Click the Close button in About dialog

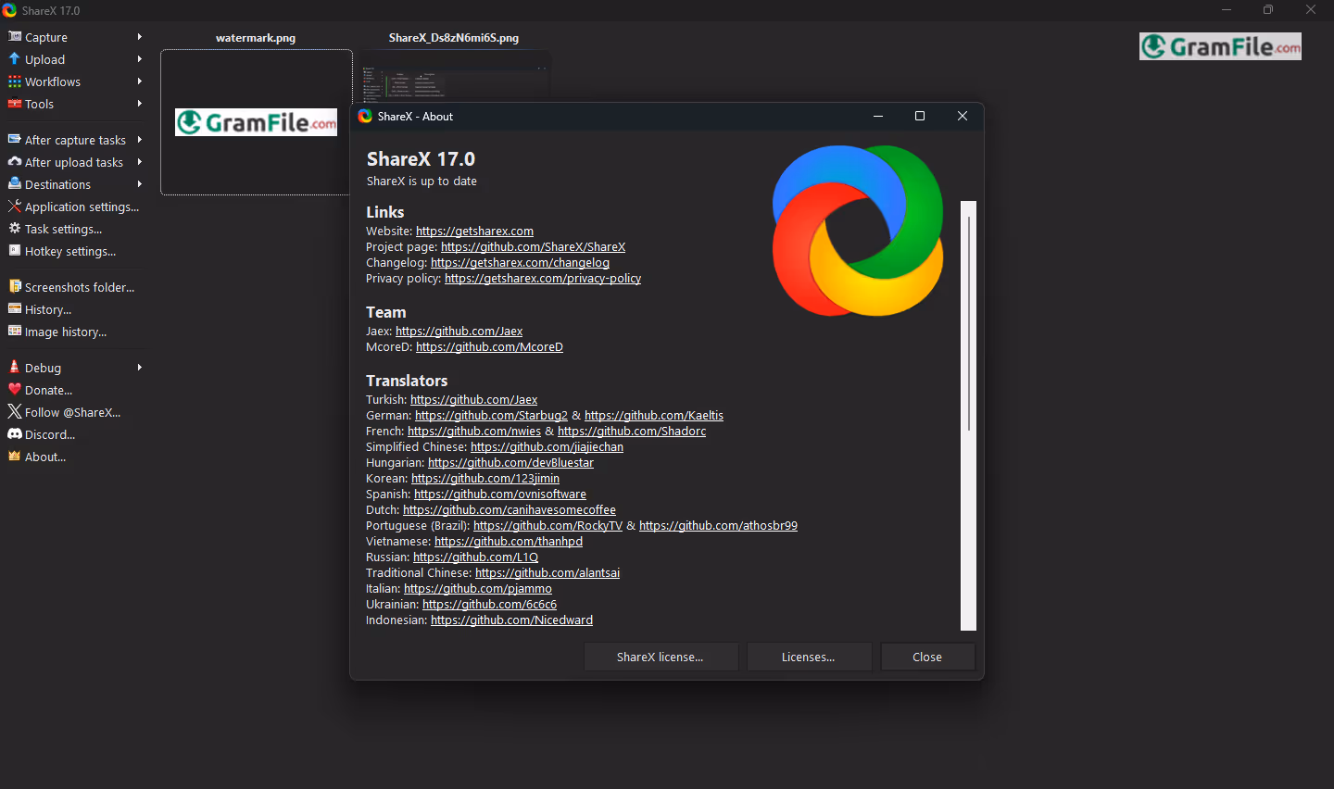pos(927,657)
